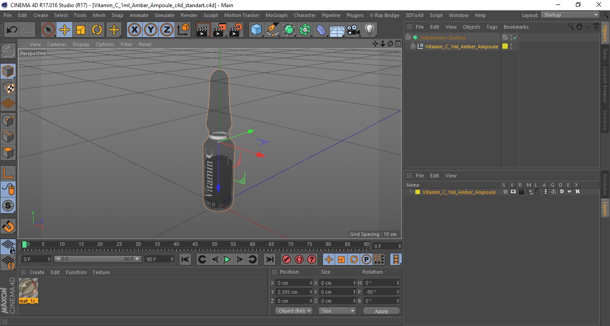
Task: Open the Objects panel Bookmarks menu
Action: pyautogui.click(x=516, y=27)
